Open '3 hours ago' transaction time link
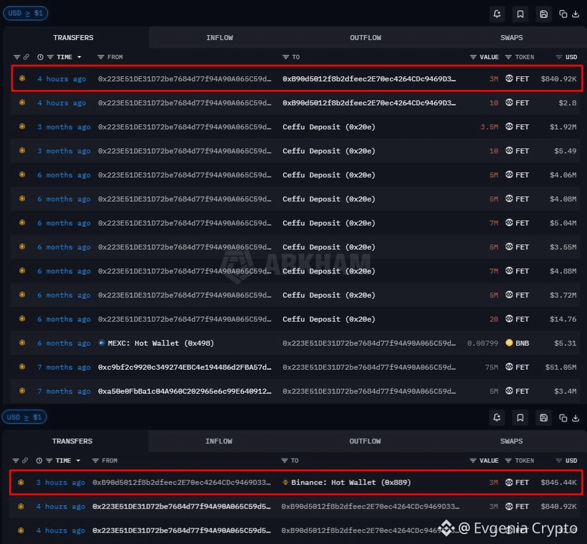This screenshot has width=587, height=544. tap(60, 482)
